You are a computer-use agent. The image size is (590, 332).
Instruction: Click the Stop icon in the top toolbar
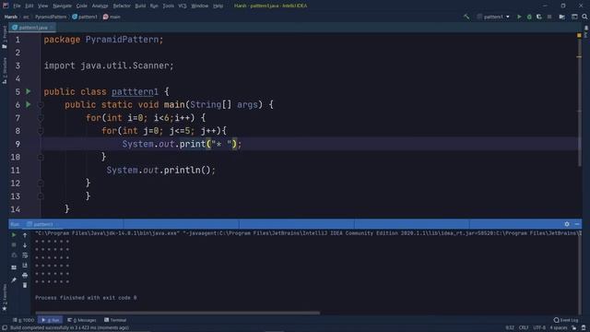point(549,17)
